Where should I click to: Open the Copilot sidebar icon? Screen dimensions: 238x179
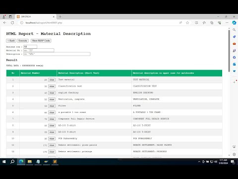click(x=234, y=23)
